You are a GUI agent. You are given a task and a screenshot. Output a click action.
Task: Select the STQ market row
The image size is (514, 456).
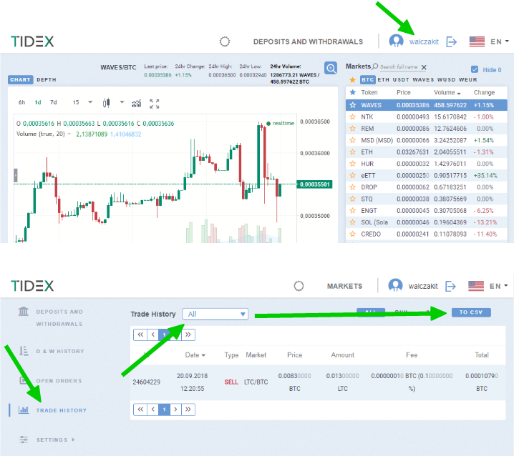pyautogui.click(x=427, y=199)
